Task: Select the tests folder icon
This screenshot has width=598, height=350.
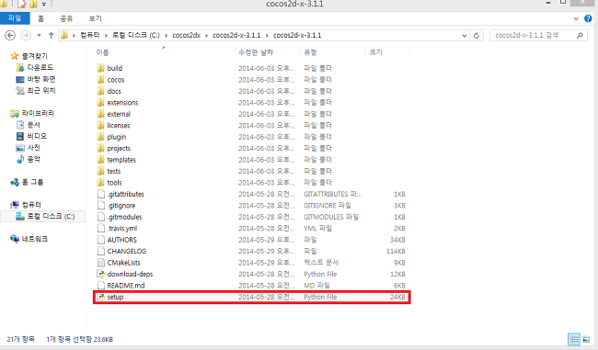Action: (x=100, y=171)
